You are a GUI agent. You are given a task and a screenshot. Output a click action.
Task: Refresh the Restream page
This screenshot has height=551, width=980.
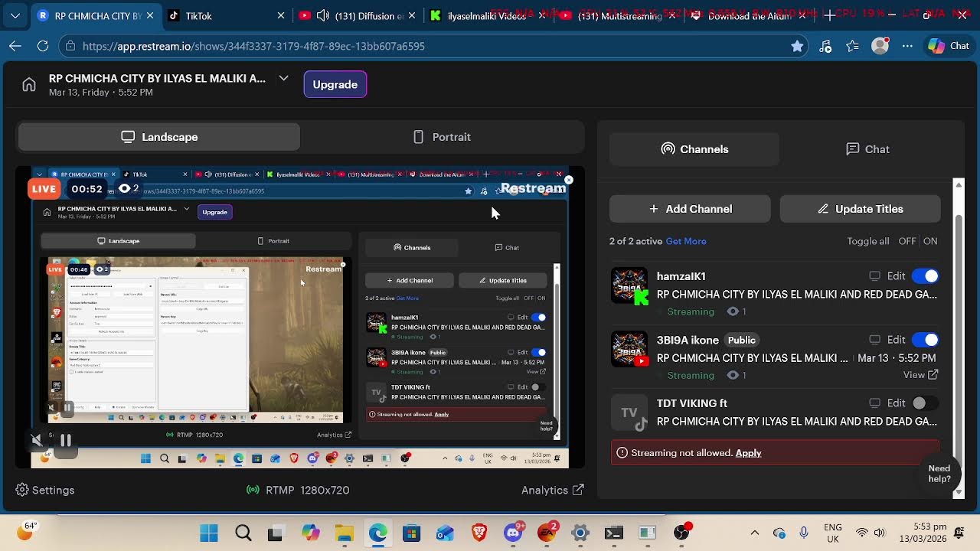click(42, 46)
